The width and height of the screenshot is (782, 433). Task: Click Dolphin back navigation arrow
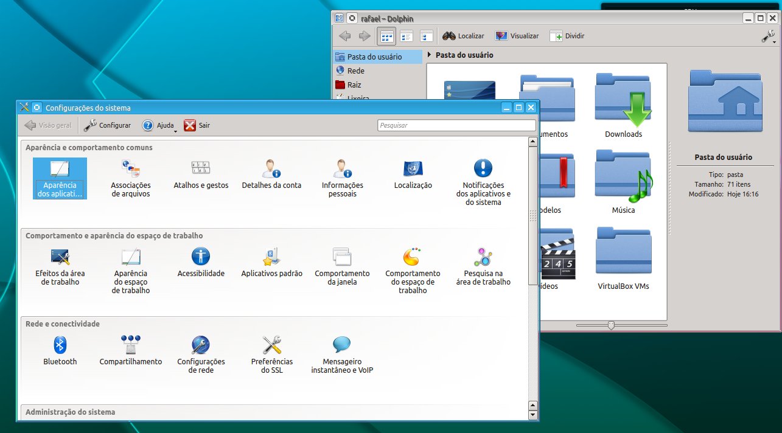click(x=344, y=36)
